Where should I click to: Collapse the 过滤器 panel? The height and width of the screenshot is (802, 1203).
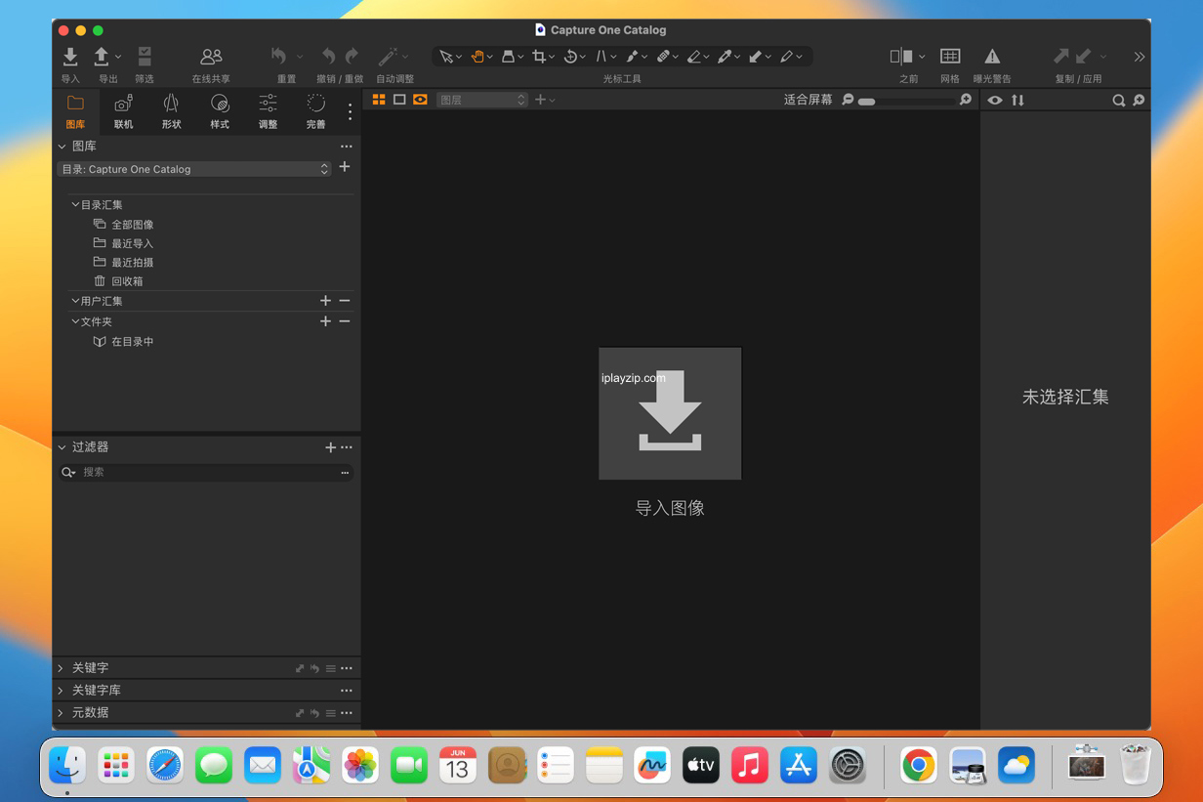[x=62, y=447]
